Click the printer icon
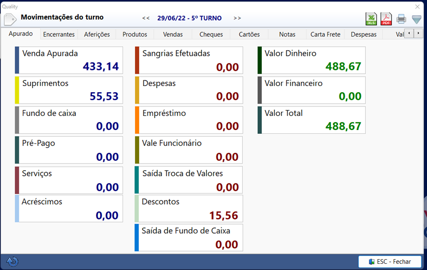 click(401, 19)
